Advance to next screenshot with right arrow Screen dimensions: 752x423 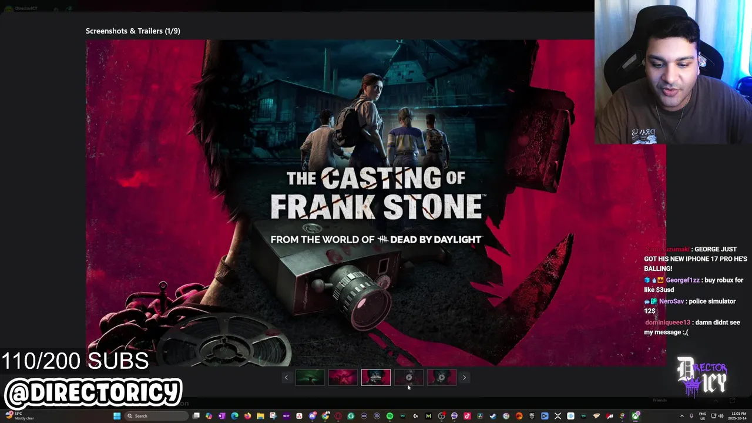point(464,378)
